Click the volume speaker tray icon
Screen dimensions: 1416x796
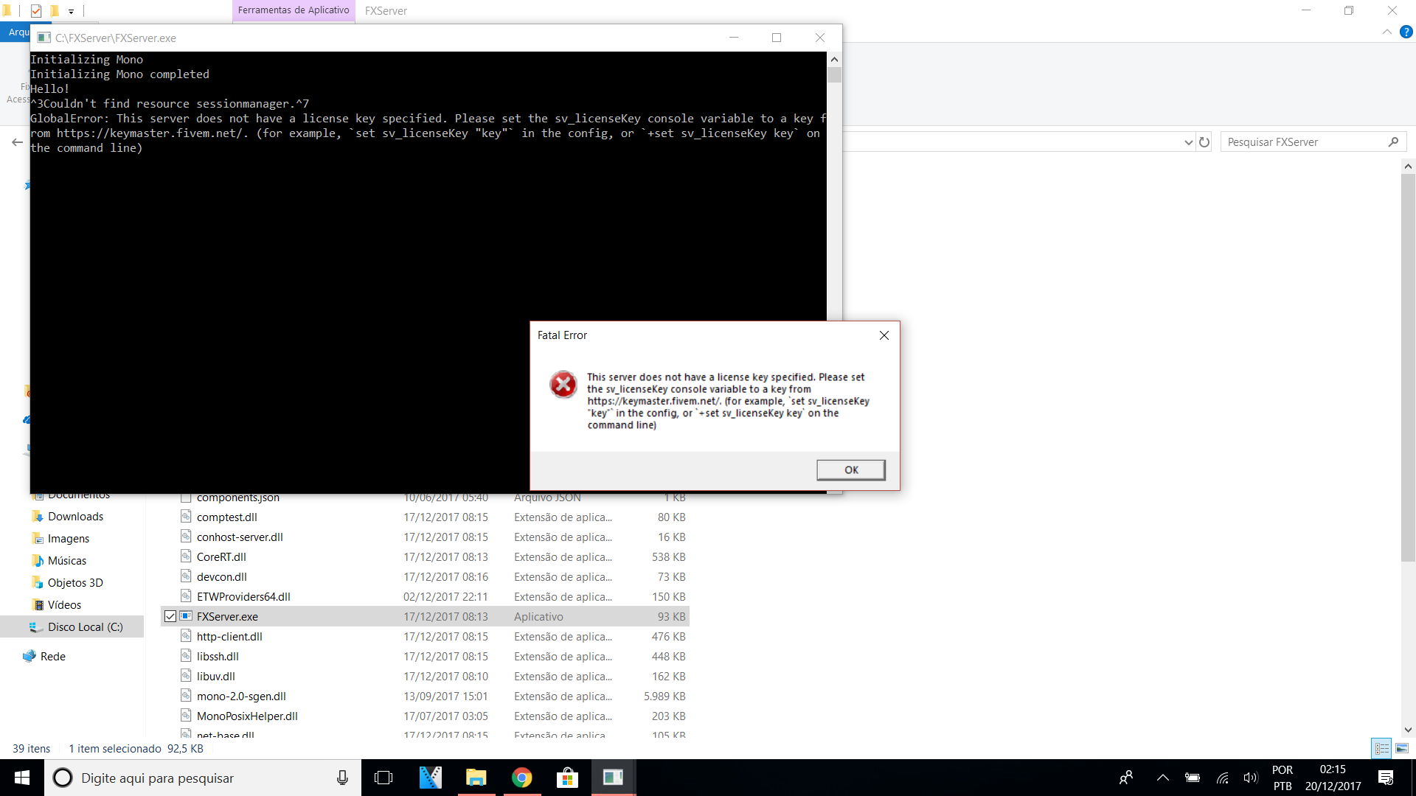1250,778
